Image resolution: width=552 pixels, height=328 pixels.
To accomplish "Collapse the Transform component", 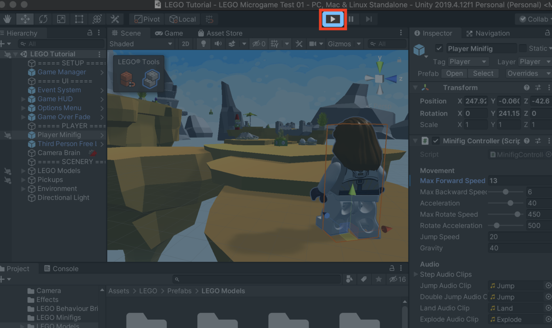I will click(415, 88).
